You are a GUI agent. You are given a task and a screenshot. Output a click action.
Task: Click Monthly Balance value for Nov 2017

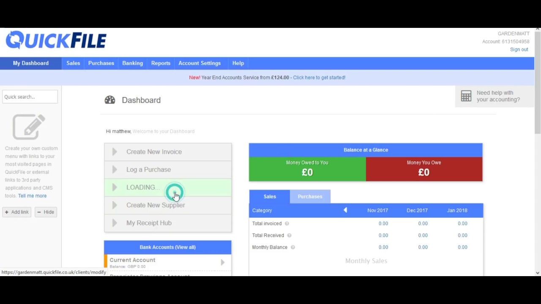tap(383, 247)
